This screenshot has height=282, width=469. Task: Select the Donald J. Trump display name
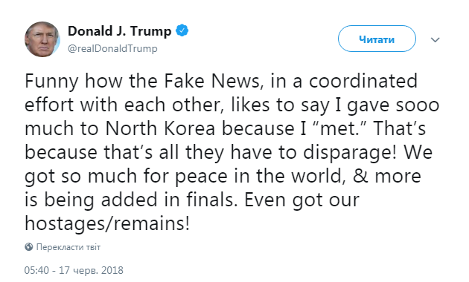tap(120, 31)
